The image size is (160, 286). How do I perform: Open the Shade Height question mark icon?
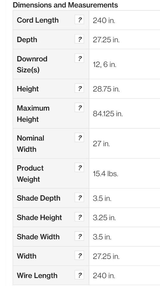point(79,217)
